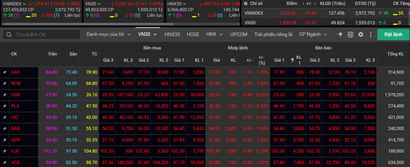This screenshot has height=167, width=410.
Task: Click the magnifier icon in the search box
Action: pyautogui.click(x=9, y=35)
